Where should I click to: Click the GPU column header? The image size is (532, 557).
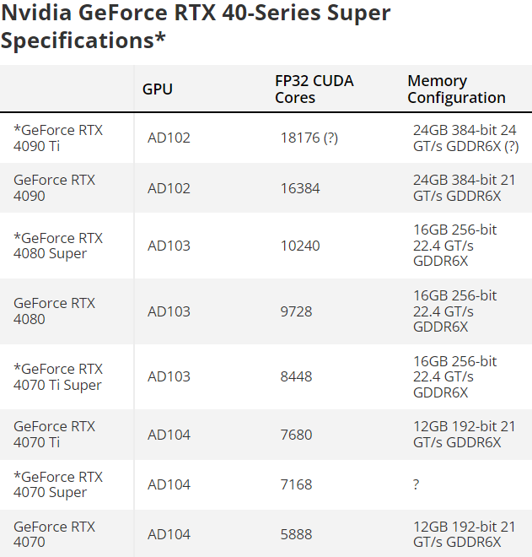[157, 89]
